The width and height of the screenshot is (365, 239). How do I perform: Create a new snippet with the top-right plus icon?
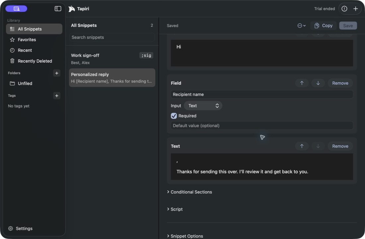click(355, 9)
